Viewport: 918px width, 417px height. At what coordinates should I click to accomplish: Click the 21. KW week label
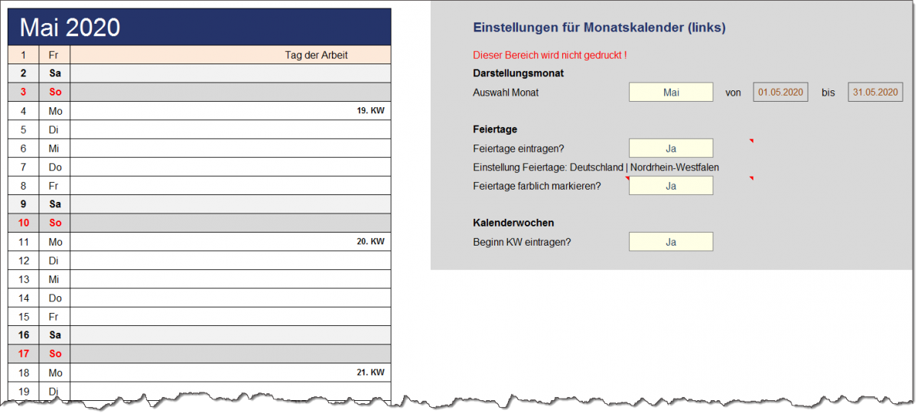click(x=370, y=373)
